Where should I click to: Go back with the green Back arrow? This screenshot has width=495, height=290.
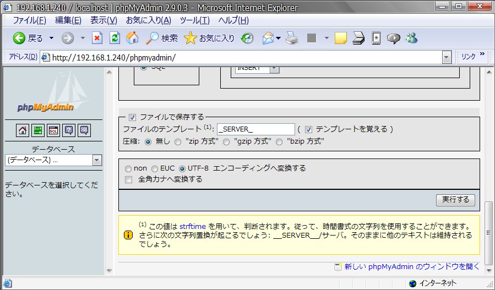[x=28, y=38]
